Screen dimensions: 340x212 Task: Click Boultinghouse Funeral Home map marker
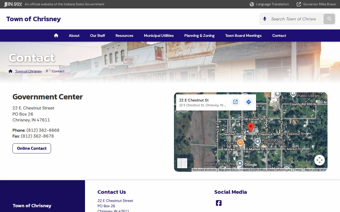[x=257, y=142]
